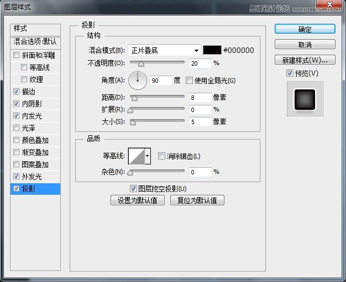
Task: Toggle the 预览(V) checkbox
Action: tap(290, 73)
